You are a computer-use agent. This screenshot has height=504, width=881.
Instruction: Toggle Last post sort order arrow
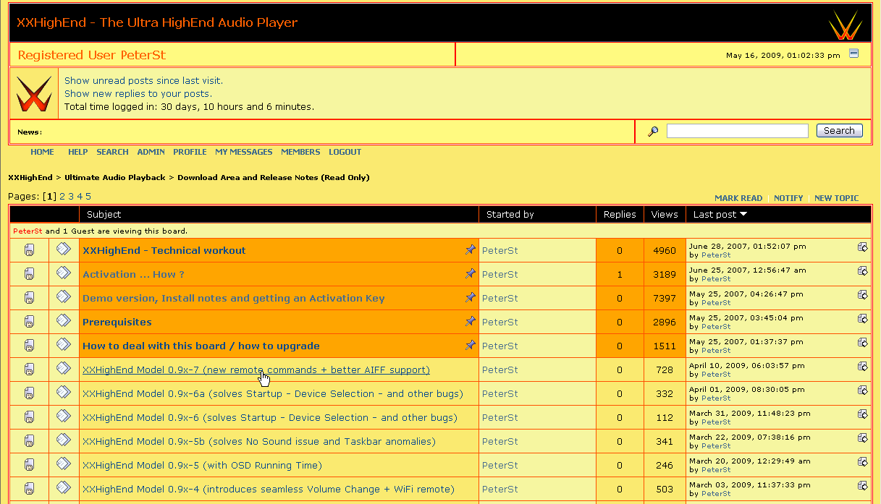tap(743, 215)
